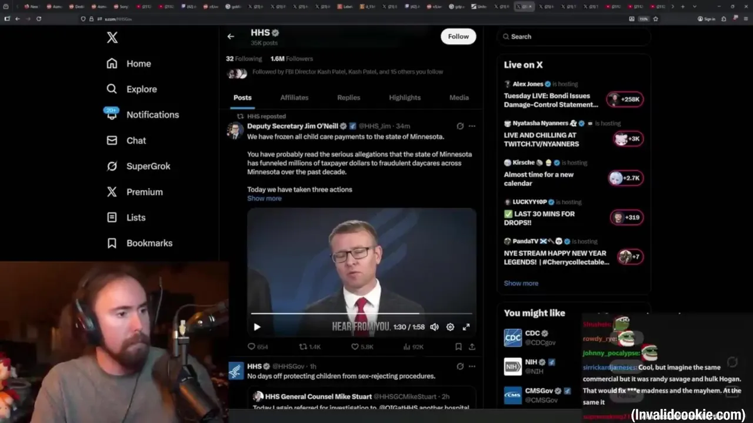The image size is (753, 423).
Task: Open Bookmarks in the sidebar
Action: (139, 243)
